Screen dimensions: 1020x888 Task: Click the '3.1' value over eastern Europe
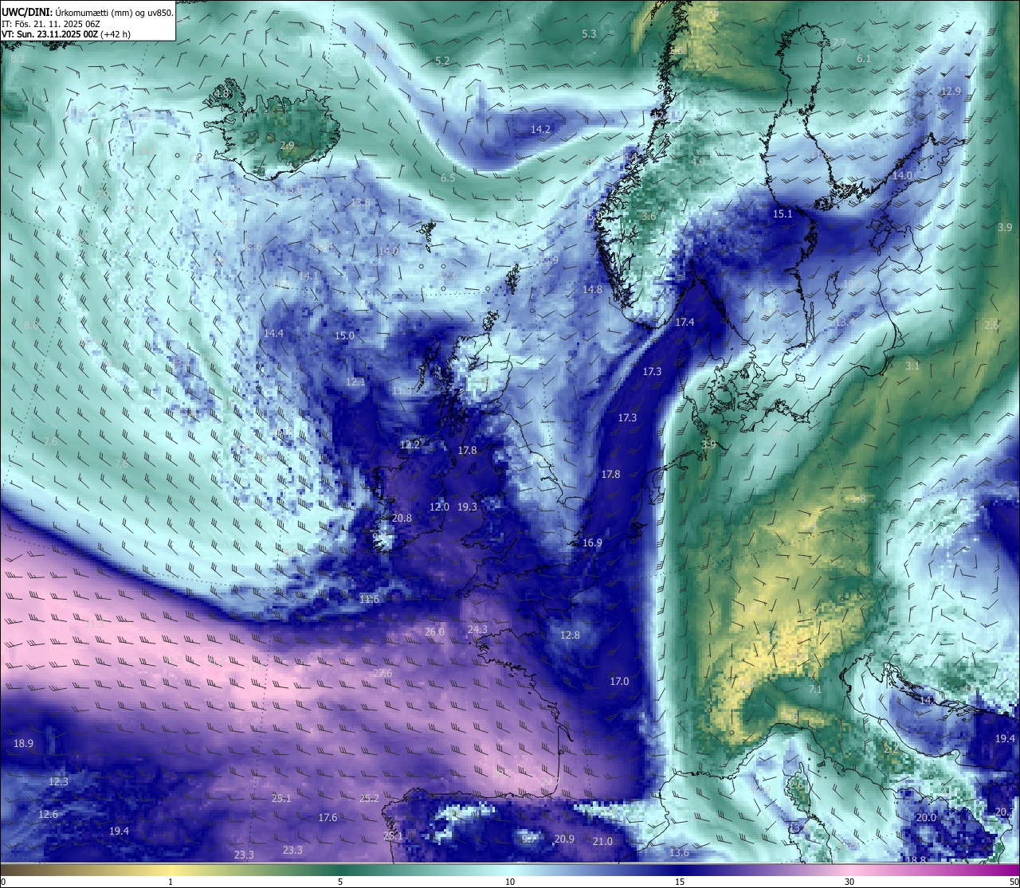pos(912,366)
